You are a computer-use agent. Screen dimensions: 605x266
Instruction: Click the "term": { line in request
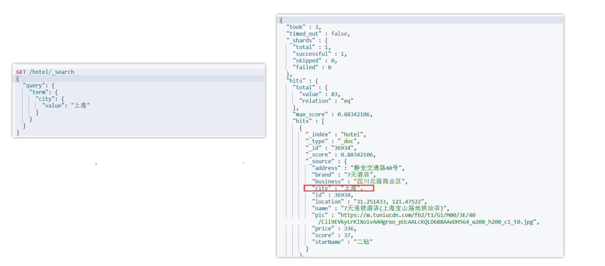coord(43,92)
